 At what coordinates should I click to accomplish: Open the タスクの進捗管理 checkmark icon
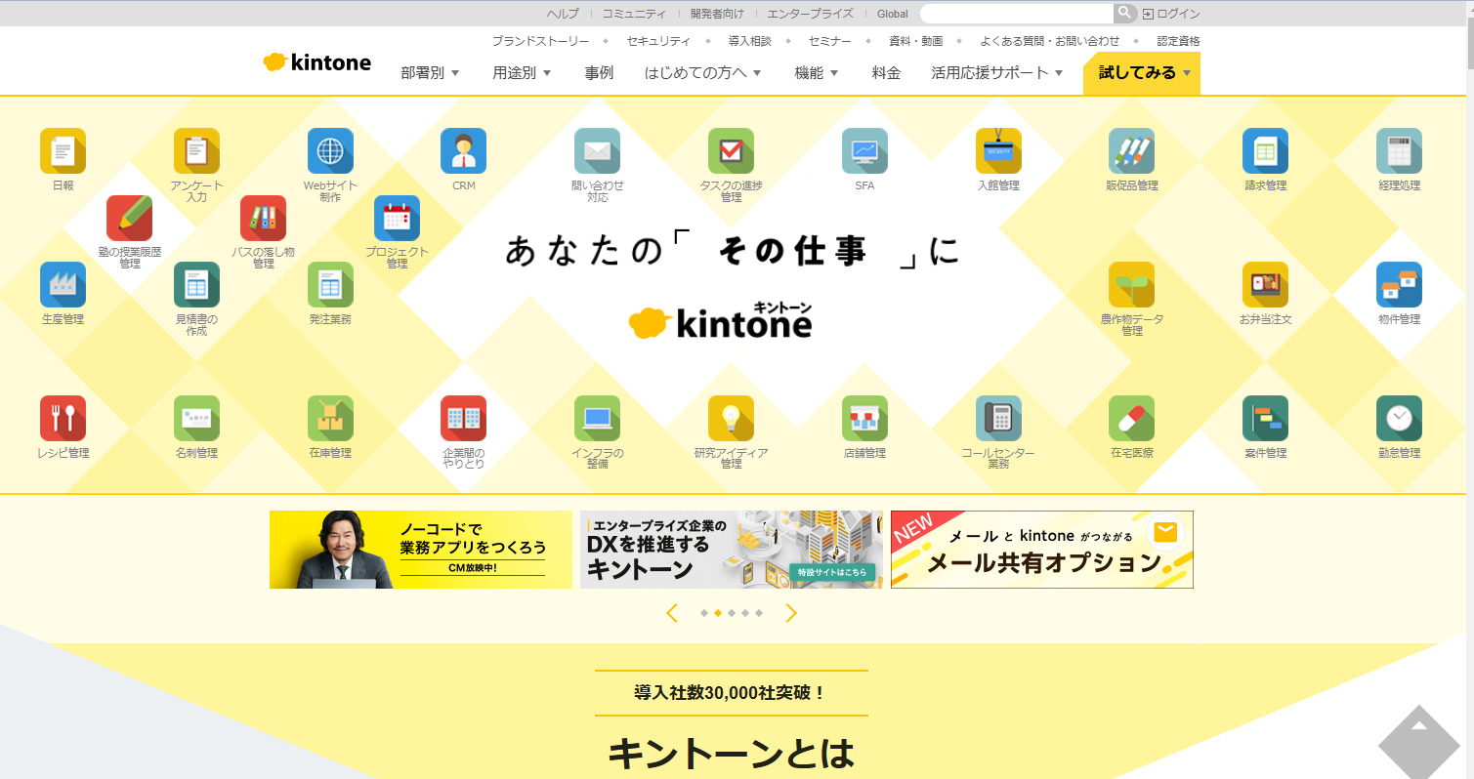pos(731,151)
